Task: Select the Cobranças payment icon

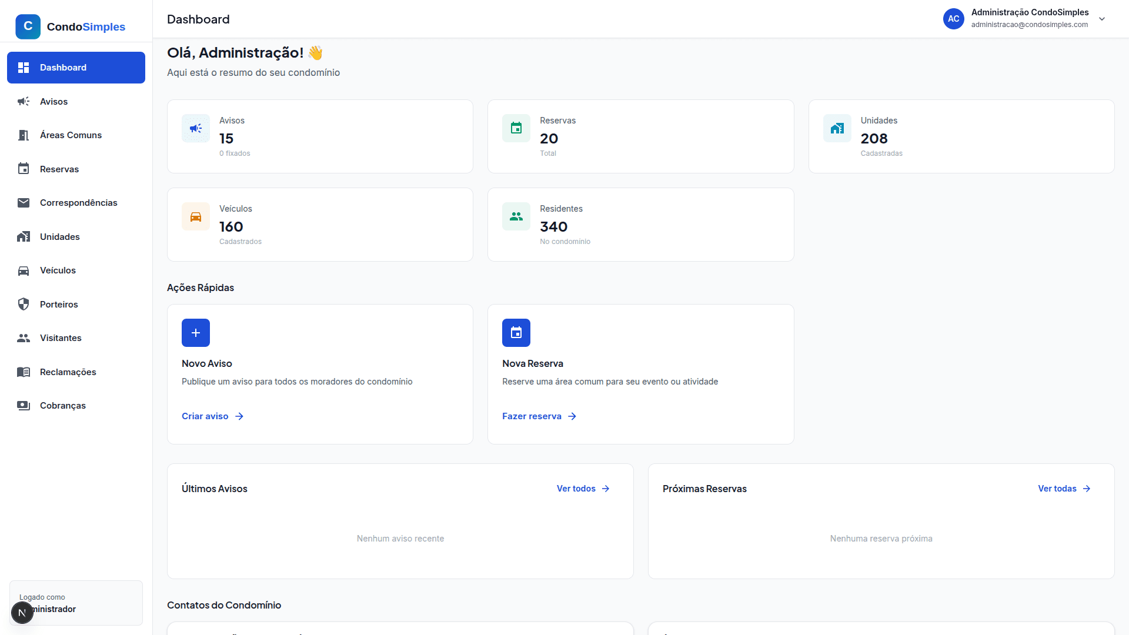Action: [x=24, y=405]
